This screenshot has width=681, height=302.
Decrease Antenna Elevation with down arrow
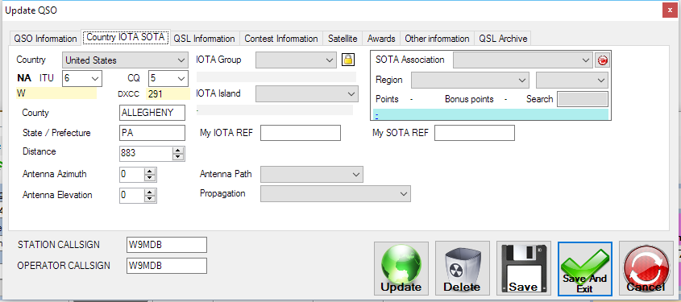coord(150,199)
